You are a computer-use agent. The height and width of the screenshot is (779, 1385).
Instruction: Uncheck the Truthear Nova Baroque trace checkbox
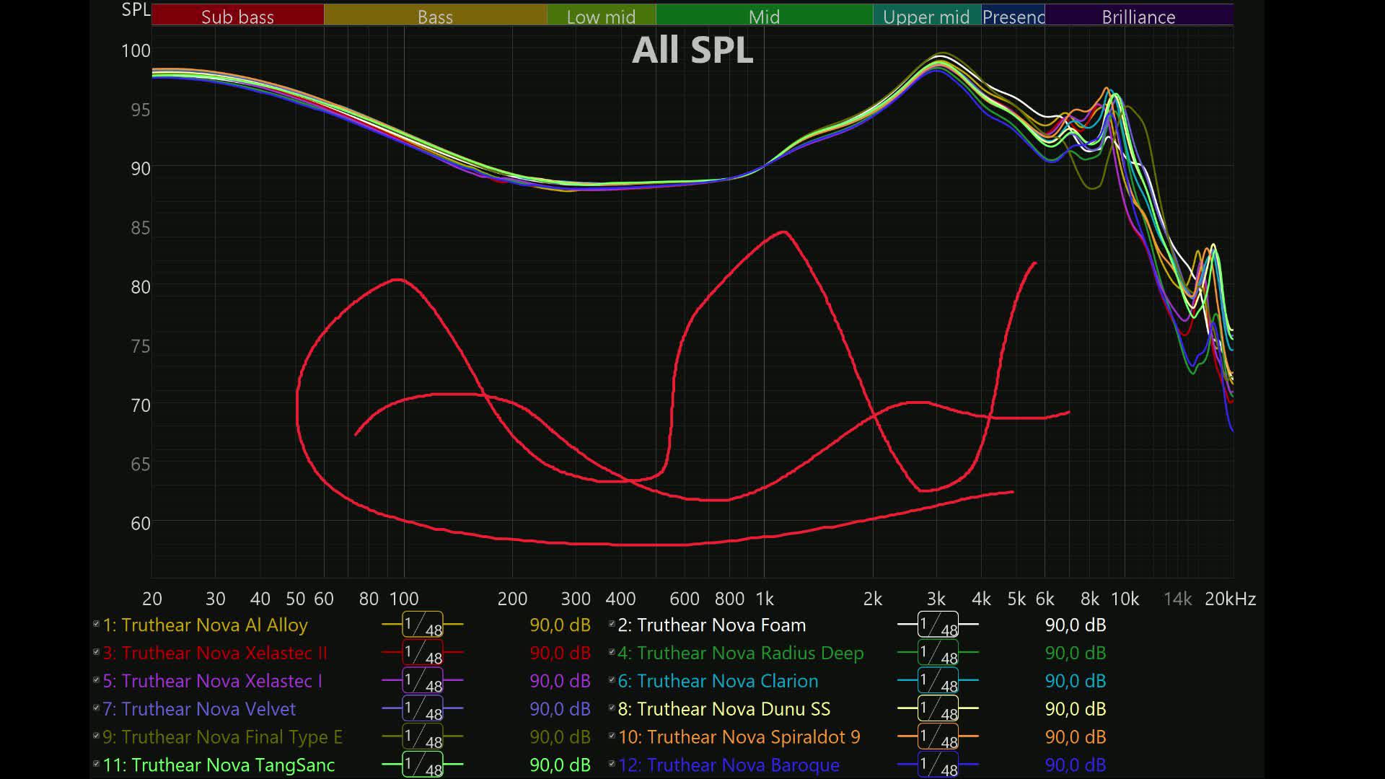[x=612, y=763]
